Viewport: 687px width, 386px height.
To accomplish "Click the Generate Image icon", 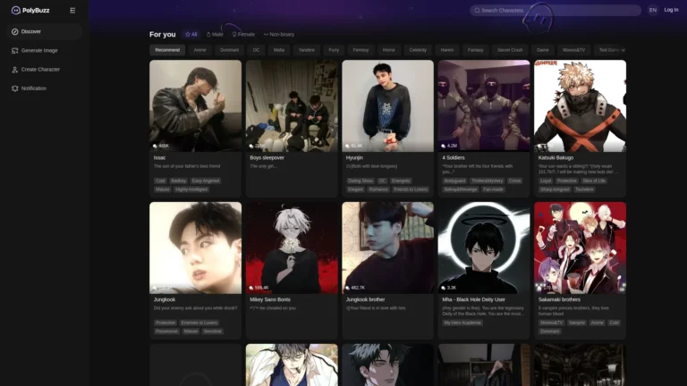I will 14,50.
